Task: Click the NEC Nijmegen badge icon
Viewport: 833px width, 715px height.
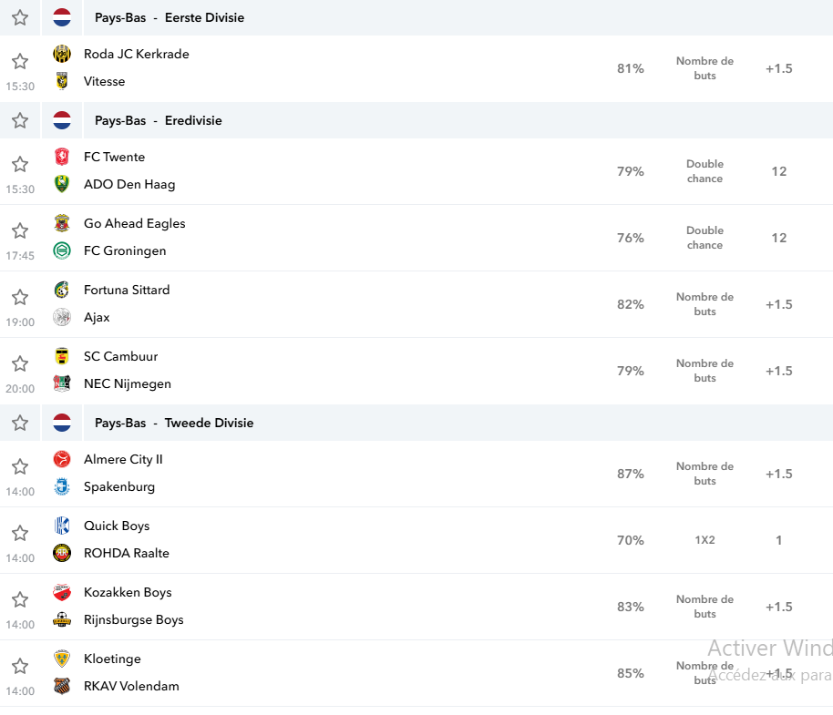Action: (x=62, y=383)
